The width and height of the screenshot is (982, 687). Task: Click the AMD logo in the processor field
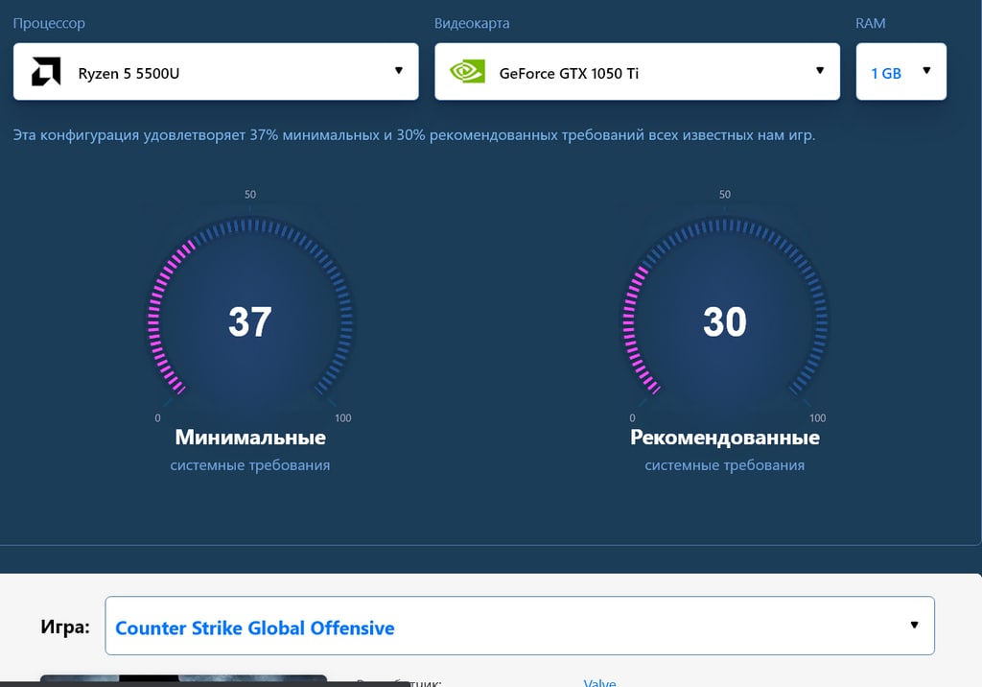pyautogui.click(x=46, y=71)
